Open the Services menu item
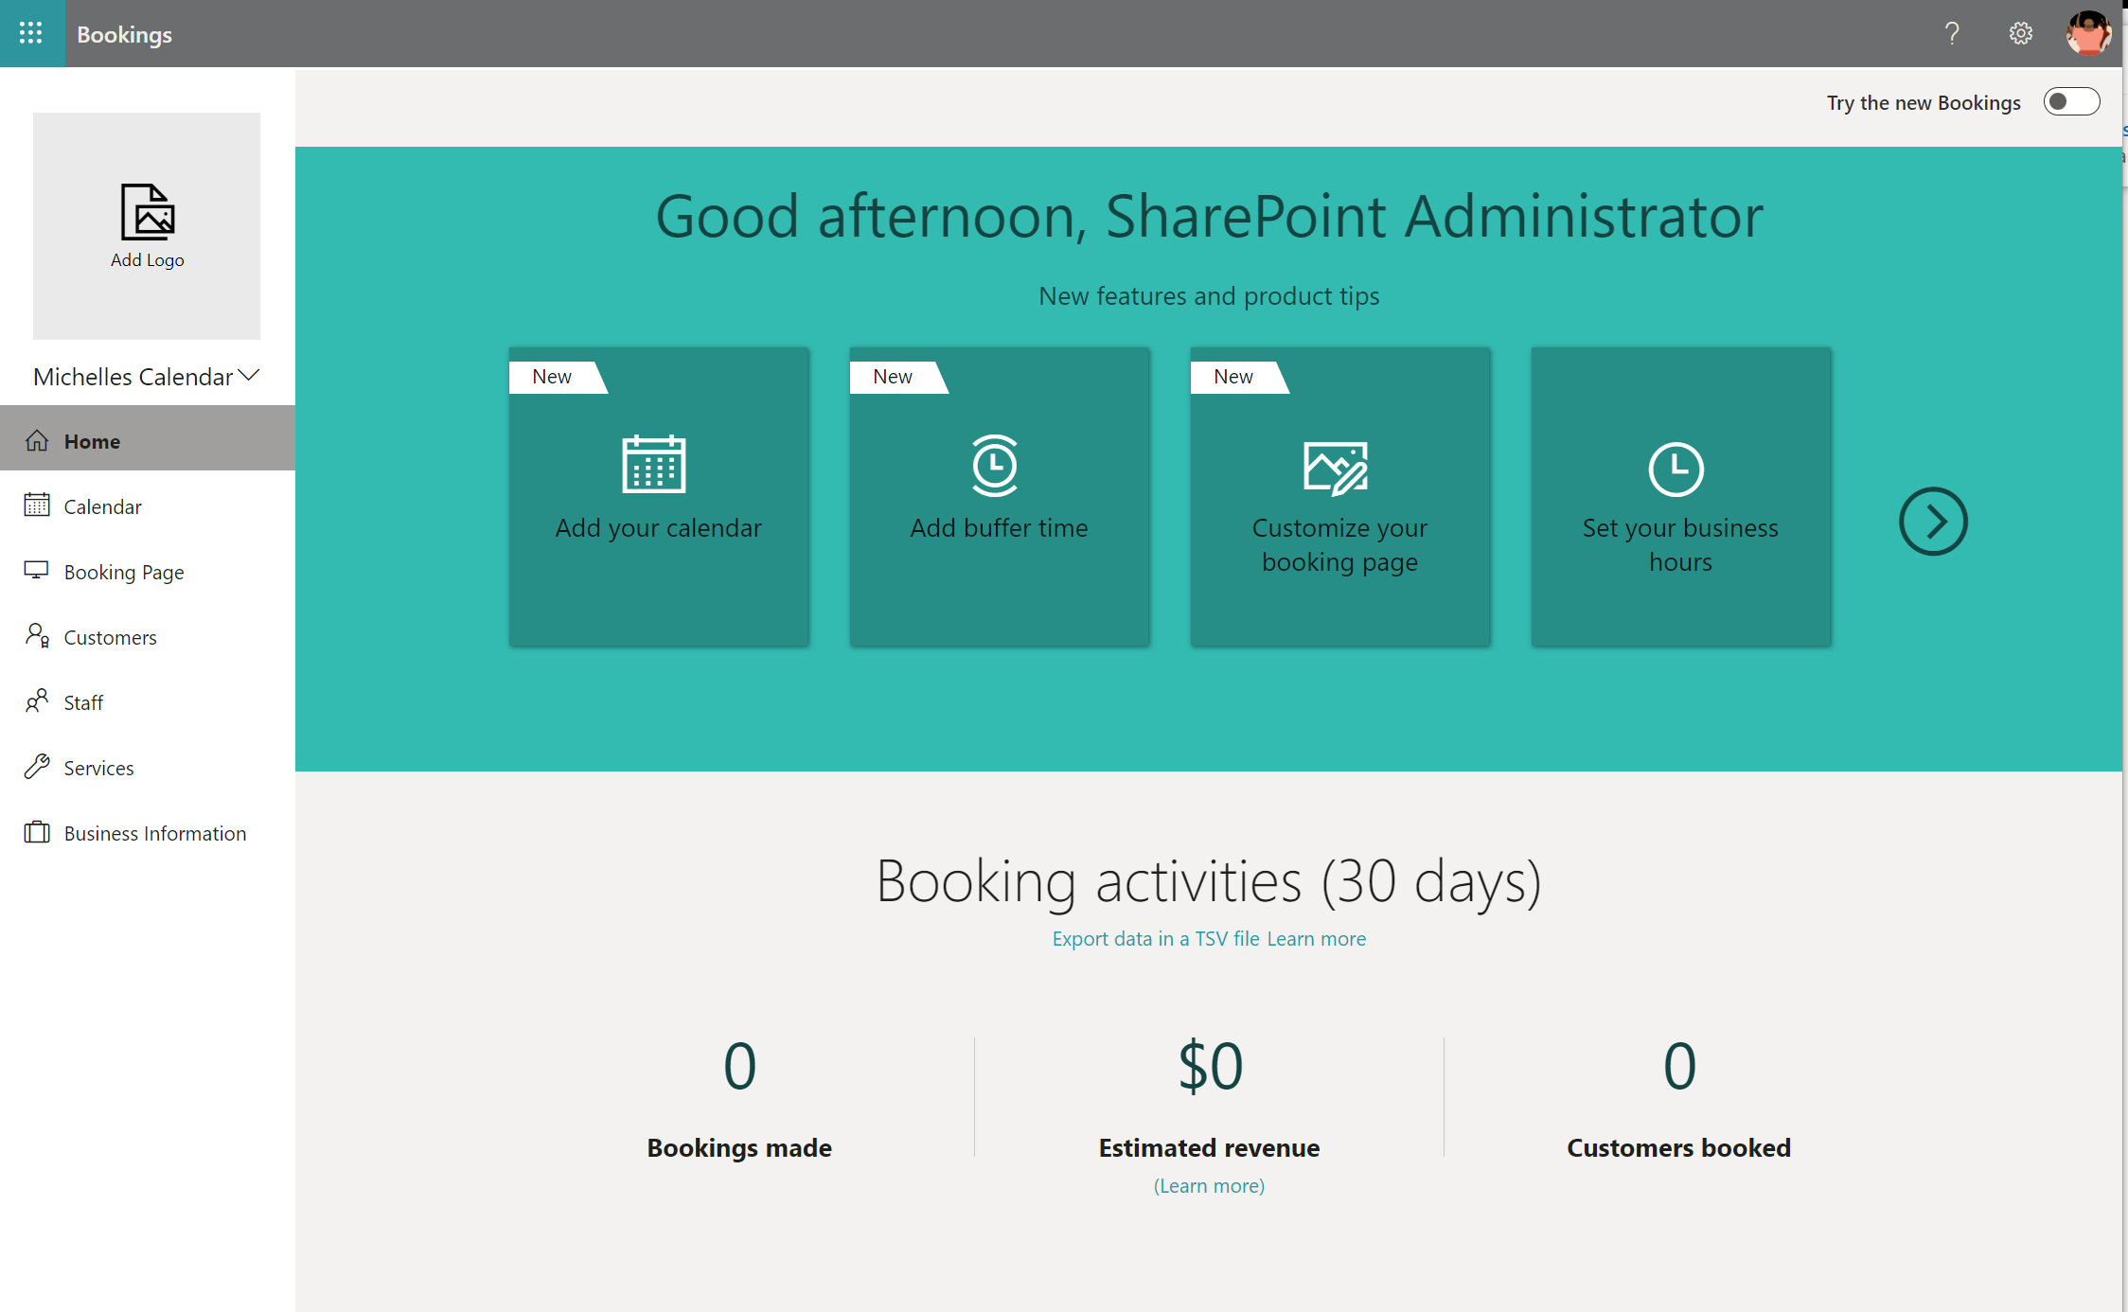Image resolution: width=2128 pixels, height=1312 pixels. [x=148, y=768]
